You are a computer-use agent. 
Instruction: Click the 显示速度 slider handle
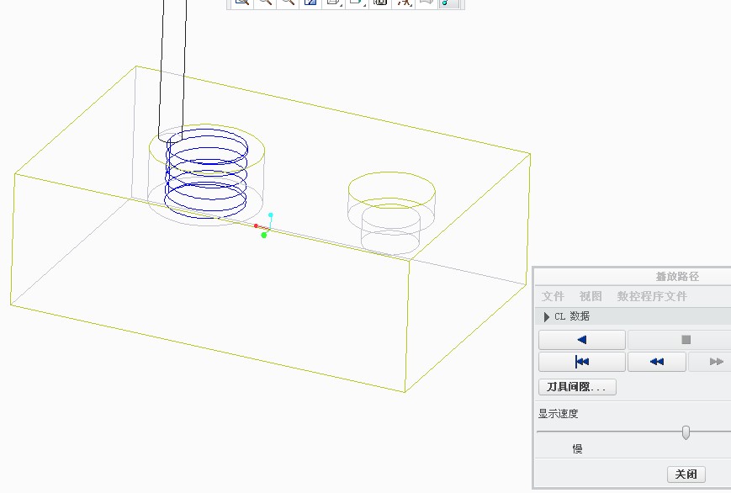click(x=686, y=432)
